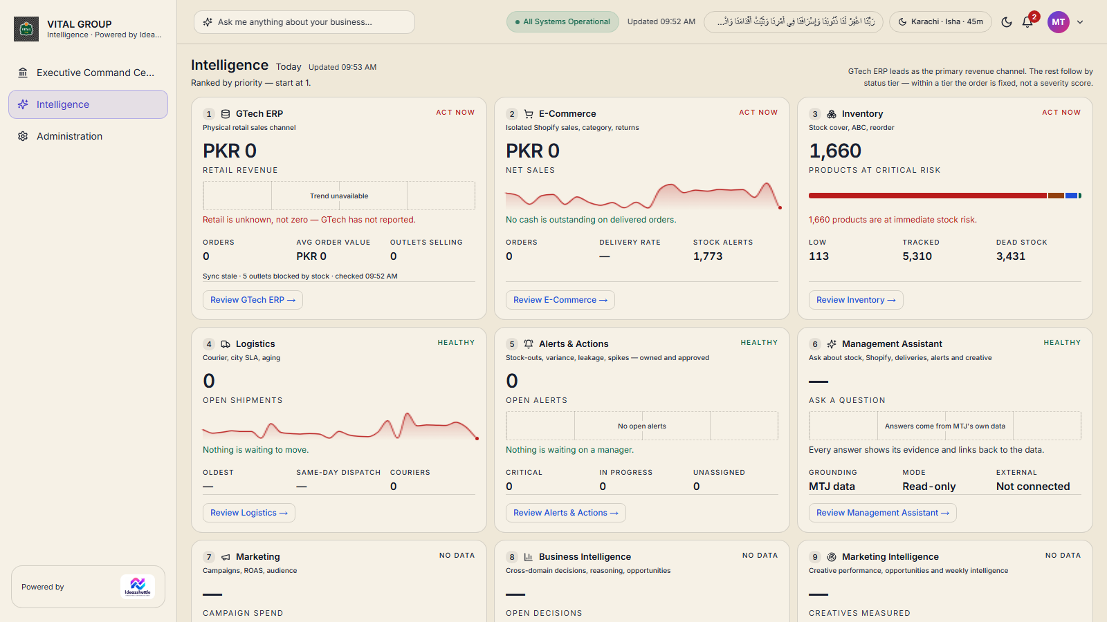Click the Management Assistant sparkle icon

[832, 344]
